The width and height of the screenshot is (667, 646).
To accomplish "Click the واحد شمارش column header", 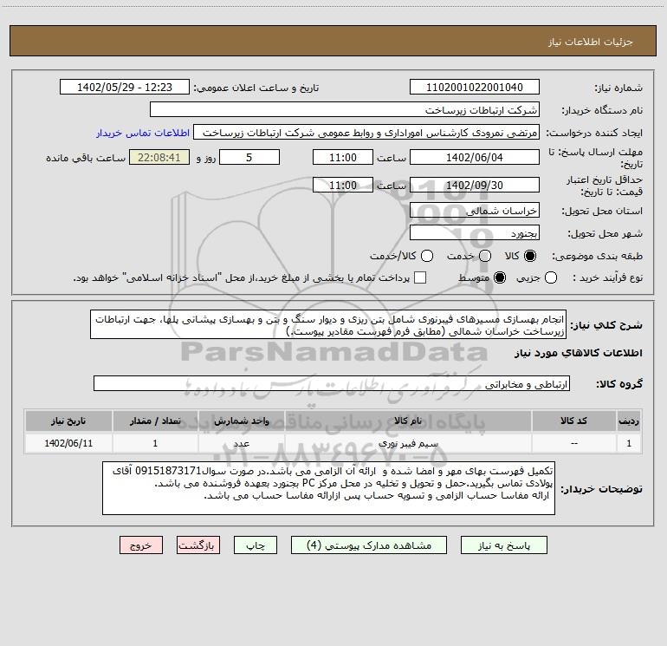I will 241,421.
